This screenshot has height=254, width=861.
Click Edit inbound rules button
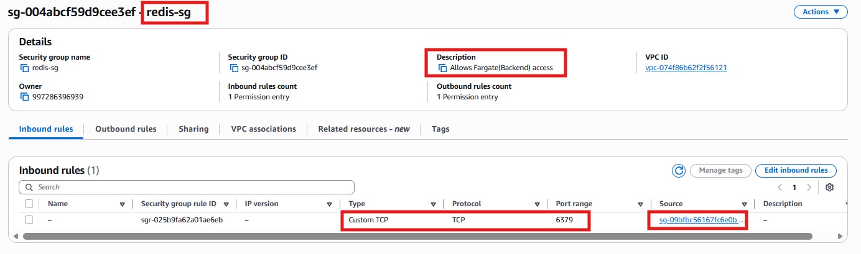coord(796,170)
